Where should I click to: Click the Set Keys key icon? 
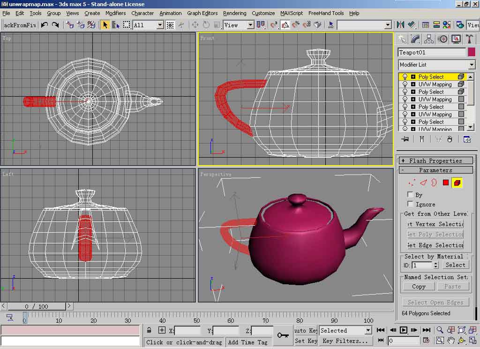(283, 335)
